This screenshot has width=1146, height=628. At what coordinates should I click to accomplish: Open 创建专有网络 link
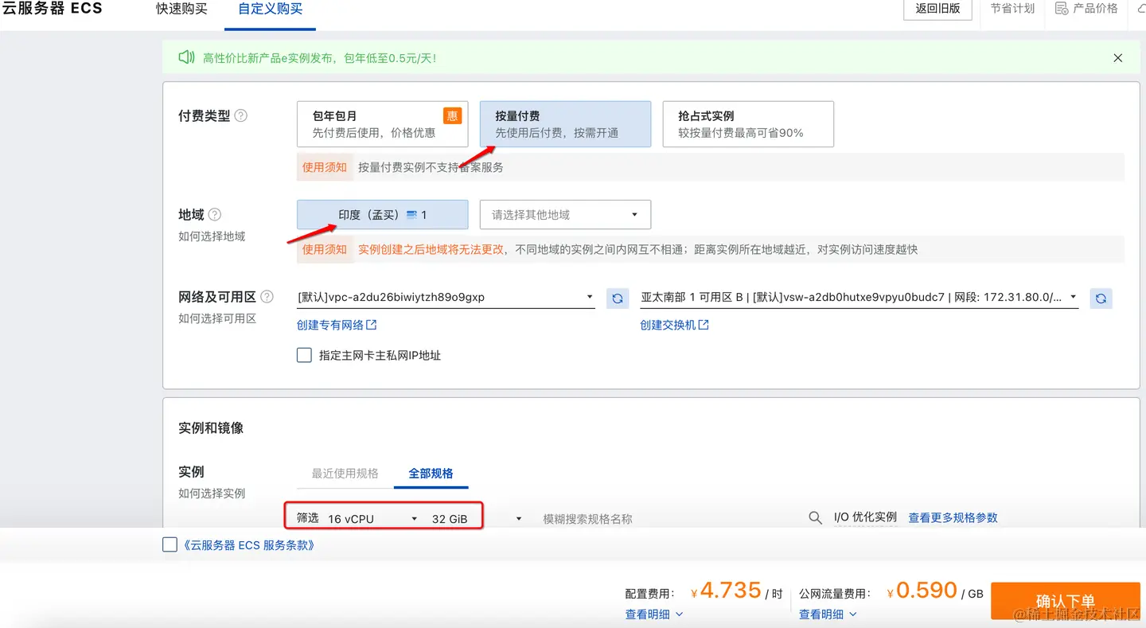(337, 325)
